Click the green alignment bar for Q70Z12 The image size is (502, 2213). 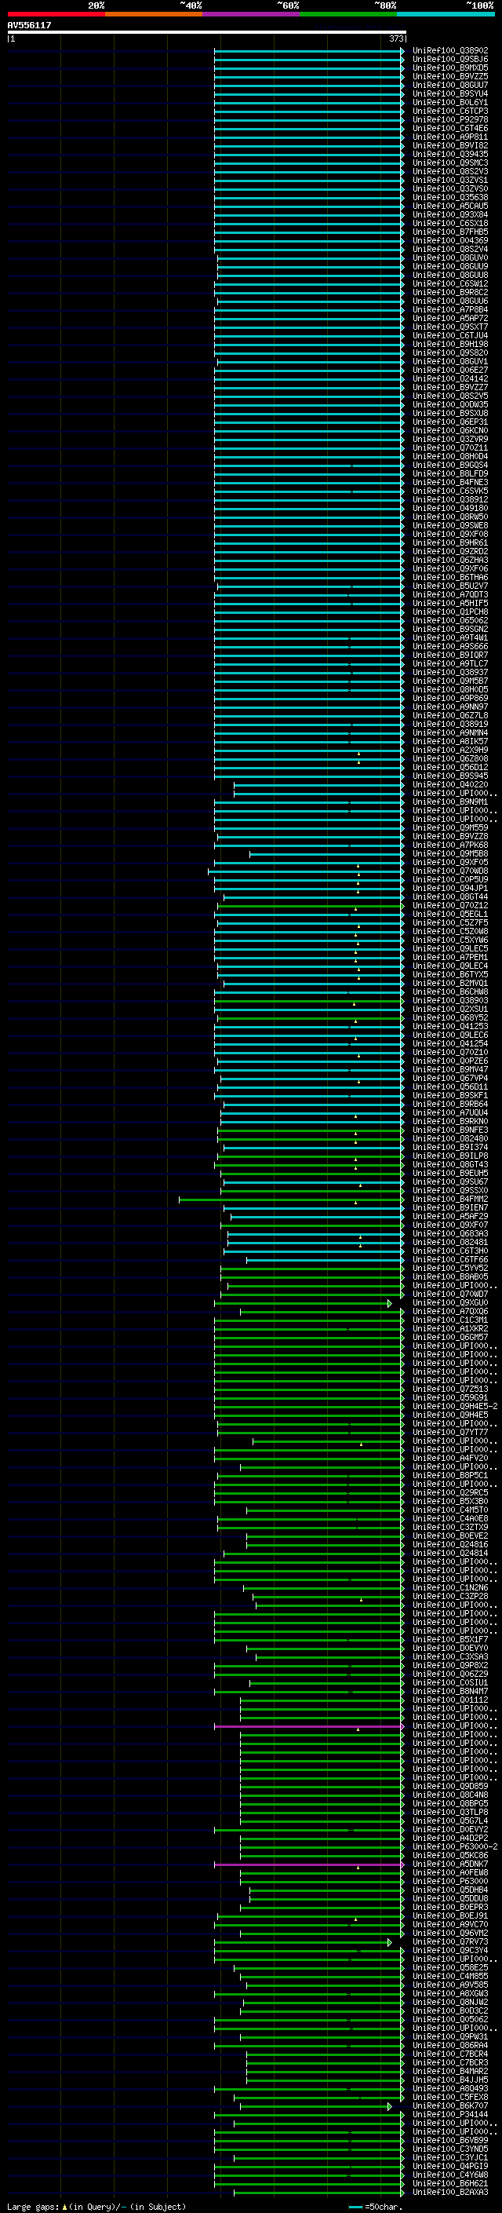click(x=310, y=905)
